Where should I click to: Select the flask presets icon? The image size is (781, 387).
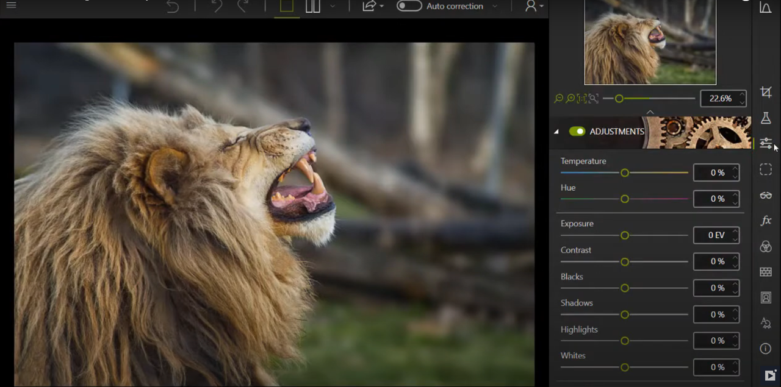[x=766, y=118]
